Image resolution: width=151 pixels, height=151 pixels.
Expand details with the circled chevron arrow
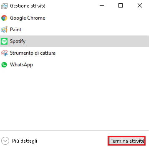(x=5, y=141)
